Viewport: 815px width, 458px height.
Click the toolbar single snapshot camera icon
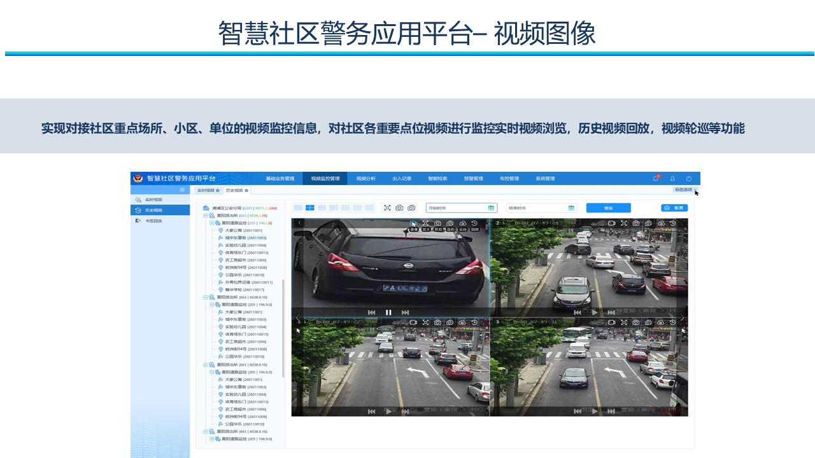click(x=399, y=208)
